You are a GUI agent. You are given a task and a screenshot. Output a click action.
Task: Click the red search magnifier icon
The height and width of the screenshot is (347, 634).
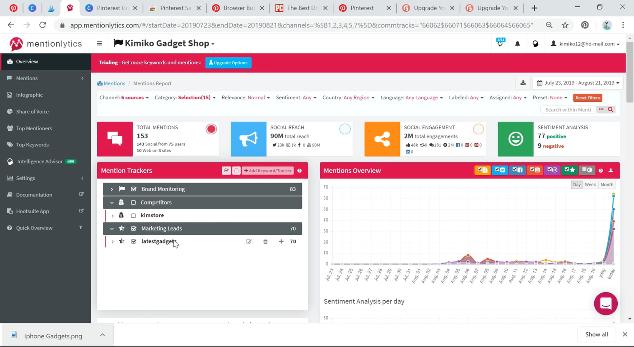[610, 110]
